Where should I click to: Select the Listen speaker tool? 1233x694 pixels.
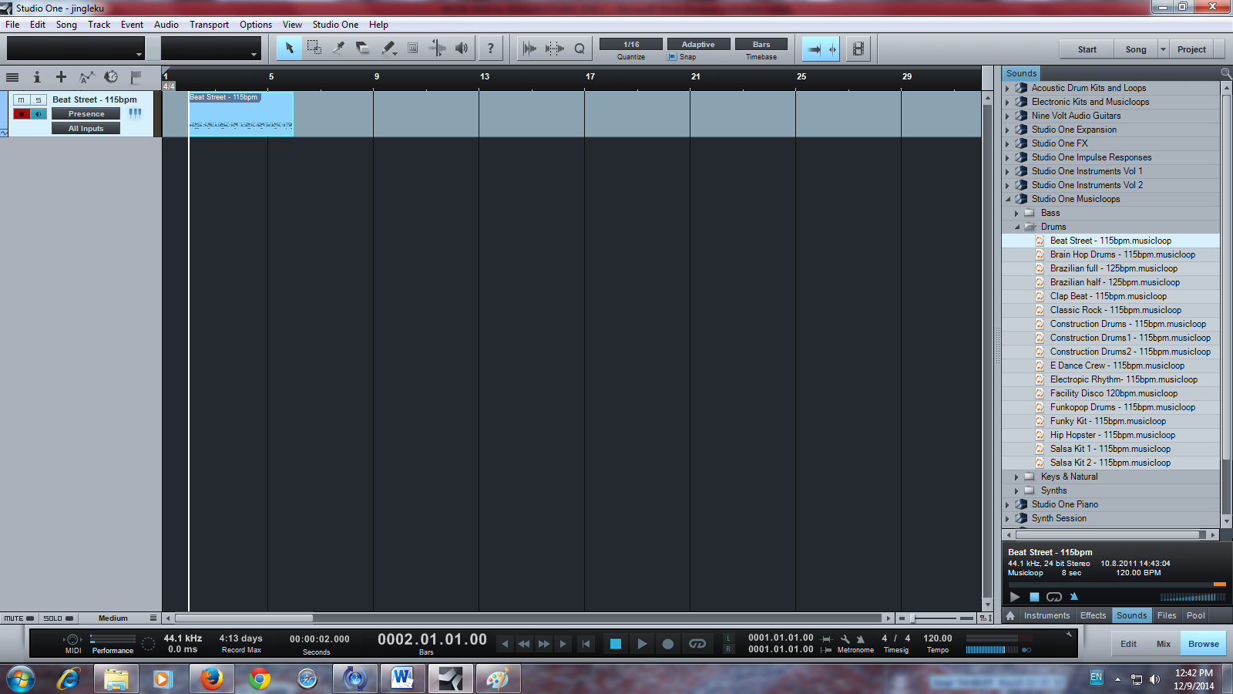(462, 48)
